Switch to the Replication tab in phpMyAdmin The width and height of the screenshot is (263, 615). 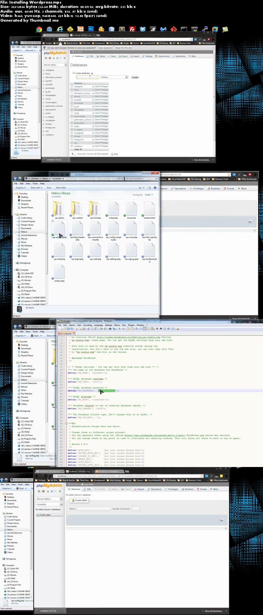(179, 56)
